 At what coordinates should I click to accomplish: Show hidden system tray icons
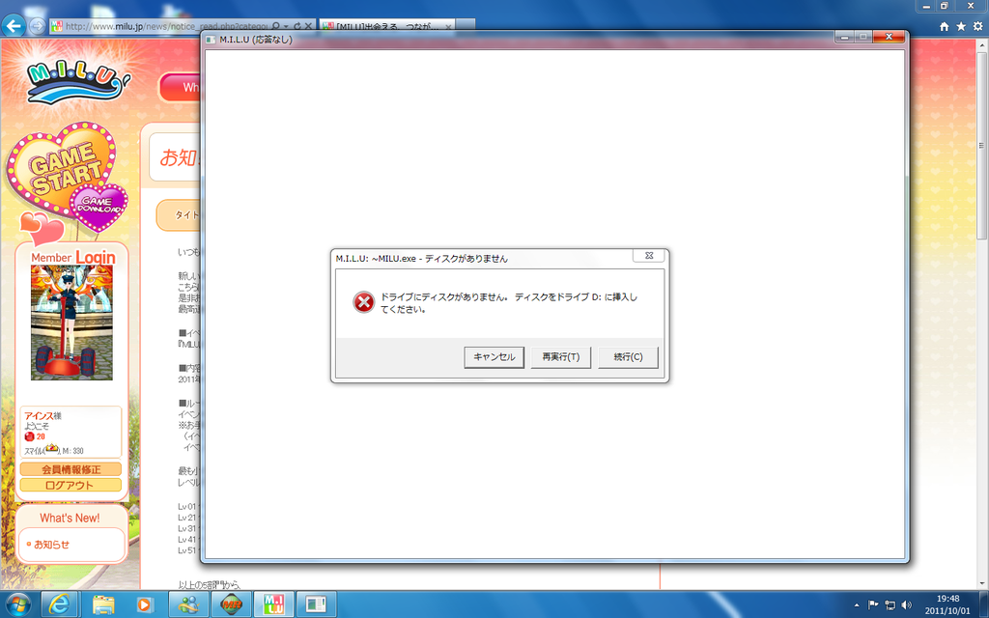click(856, 605)
